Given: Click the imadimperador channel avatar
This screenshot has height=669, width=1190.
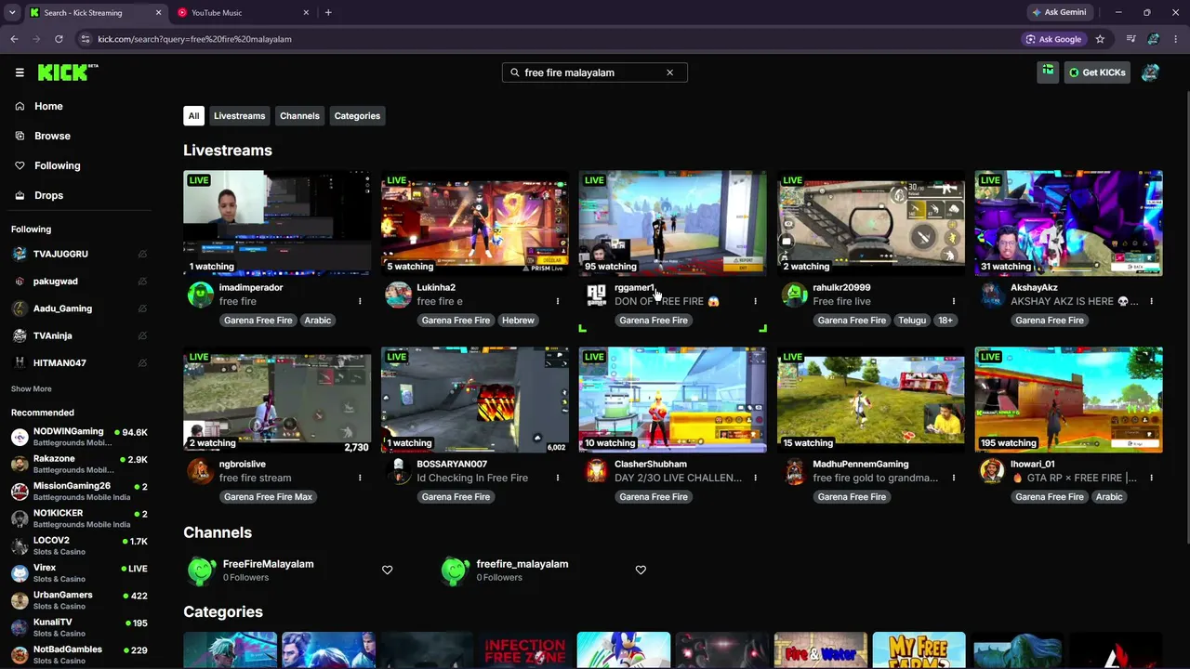Looking at the screenshot, I should pos(200,295).
